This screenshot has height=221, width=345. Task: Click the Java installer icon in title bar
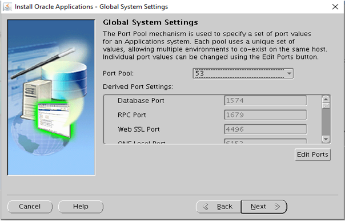coord(7,7)
